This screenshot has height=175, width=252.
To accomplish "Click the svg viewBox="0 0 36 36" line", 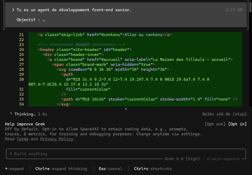I will [x=113, y=69].
